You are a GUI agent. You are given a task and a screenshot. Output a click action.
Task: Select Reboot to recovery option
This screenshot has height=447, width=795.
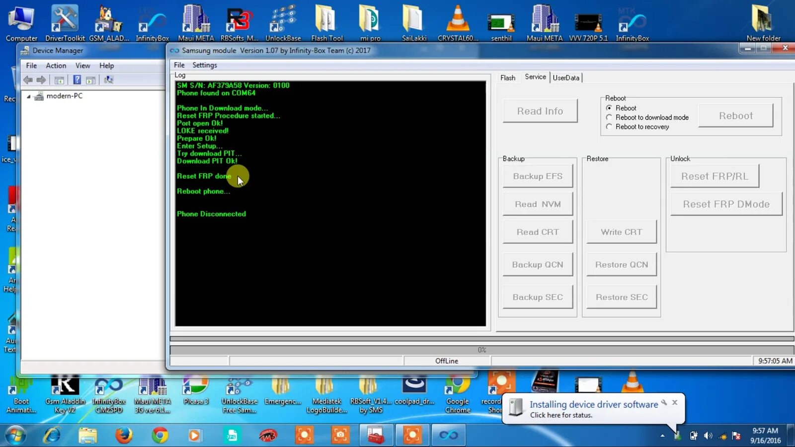[x=609, y=127]
